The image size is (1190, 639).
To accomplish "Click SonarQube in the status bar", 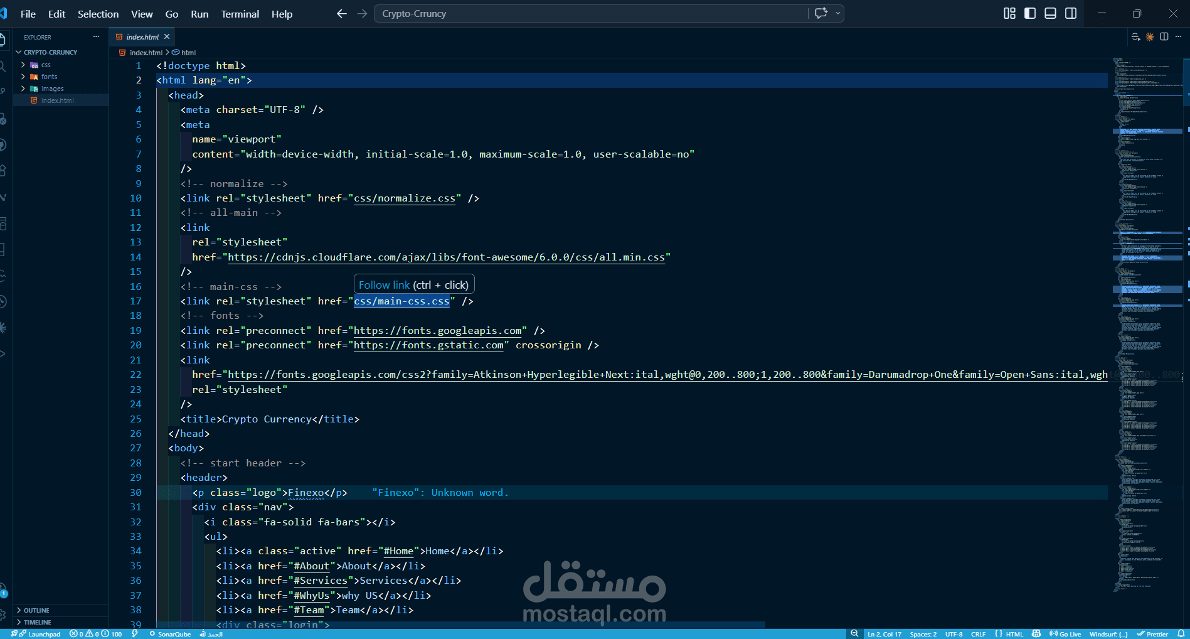I will 170,634.
